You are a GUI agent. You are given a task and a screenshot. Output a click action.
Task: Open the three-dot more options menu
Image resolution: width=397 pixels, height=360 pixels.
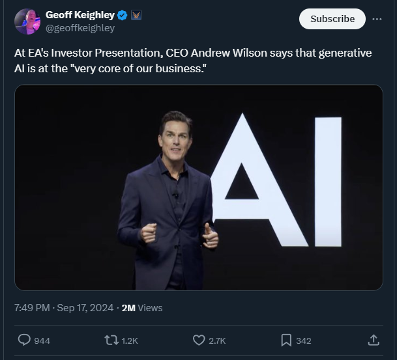pos(377,20)
